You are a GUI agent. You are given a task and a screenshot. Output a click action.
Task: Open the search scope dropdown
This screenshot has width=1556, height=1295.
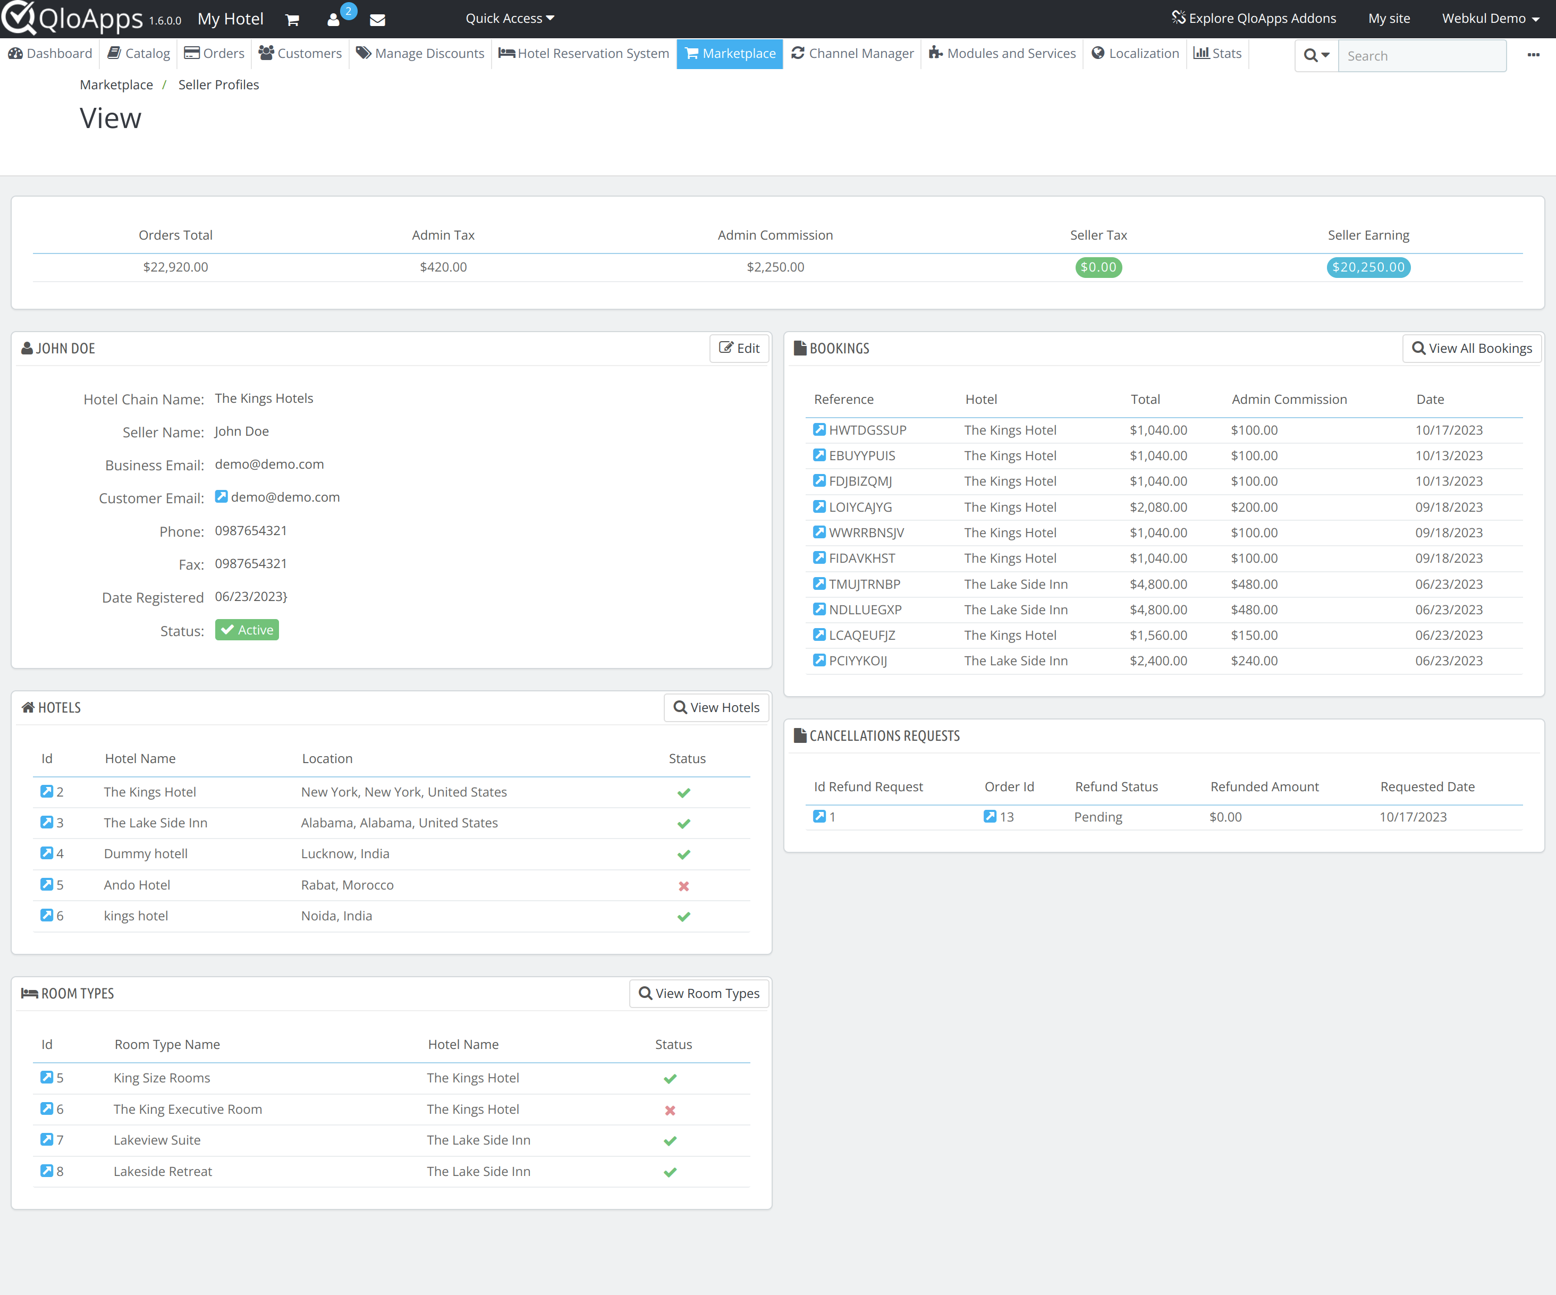click(x=1317, y=56)
